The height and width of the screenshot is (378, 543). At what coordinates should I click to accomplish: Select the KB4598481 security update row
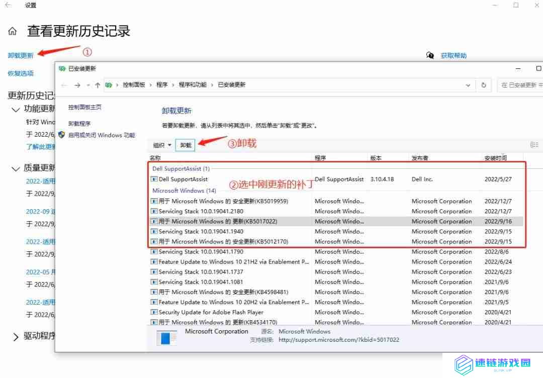[x=336, y=292]
